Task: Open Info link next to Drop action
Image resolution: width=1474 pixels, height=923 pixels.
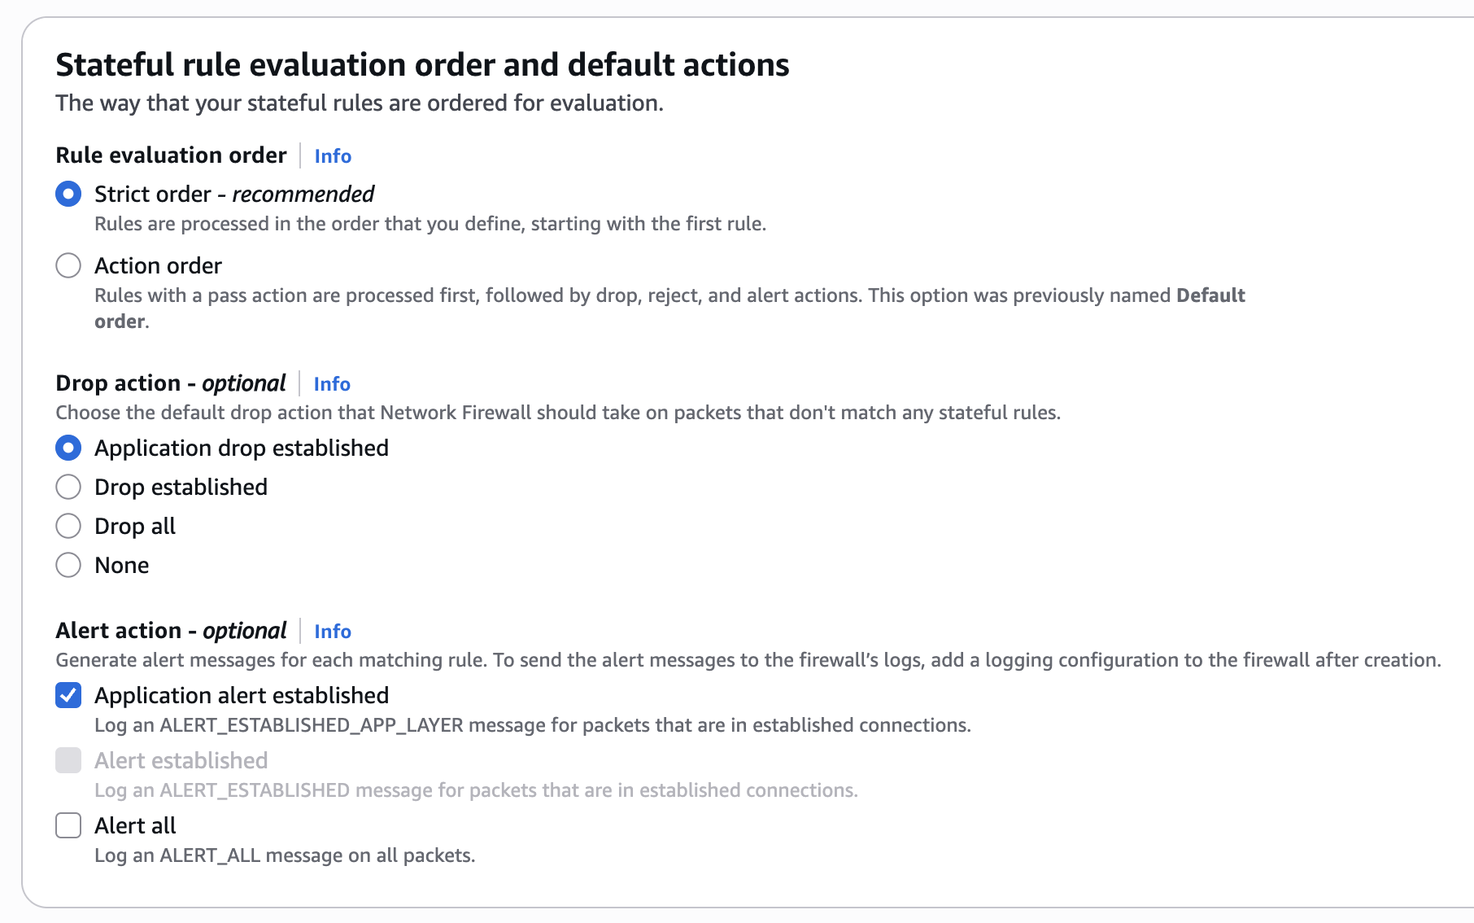Action: [332, 384]
